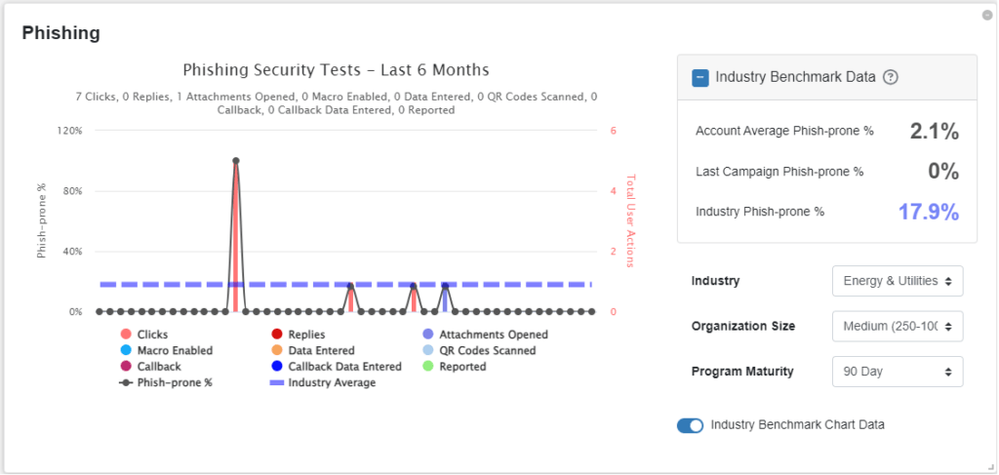Open the Organization Size dropdown
The image size is (999, 475).
click(897, 326)
